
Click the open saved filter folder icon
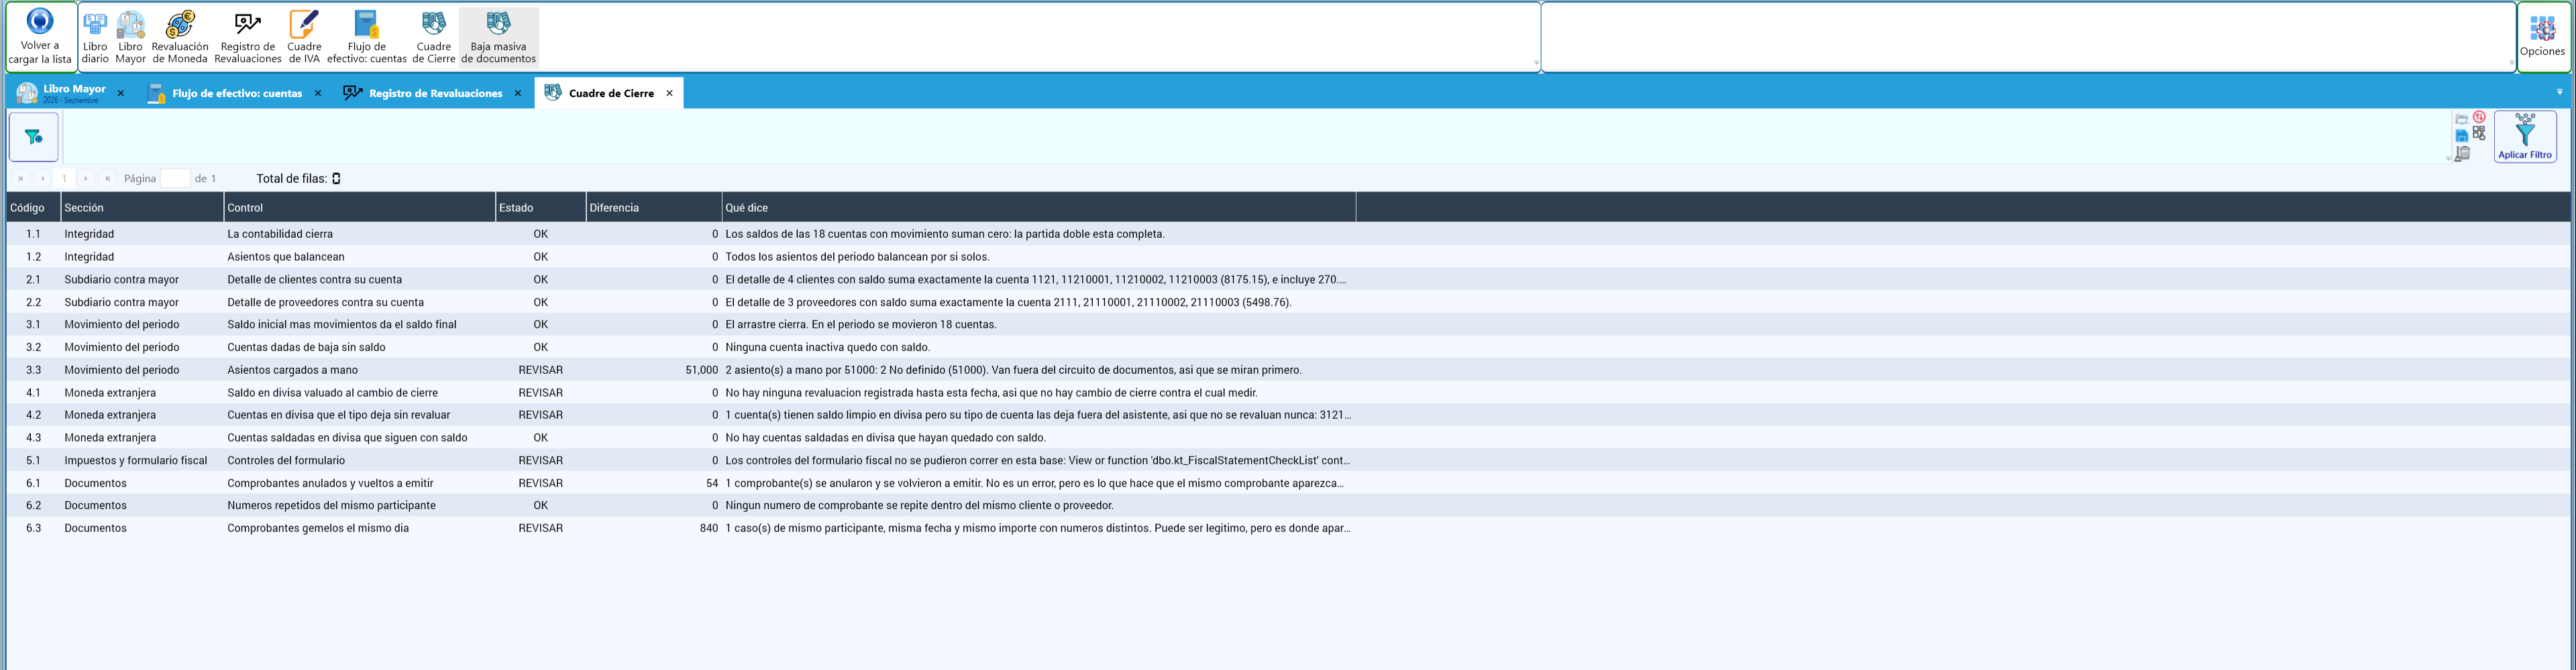coord(2462,119)
